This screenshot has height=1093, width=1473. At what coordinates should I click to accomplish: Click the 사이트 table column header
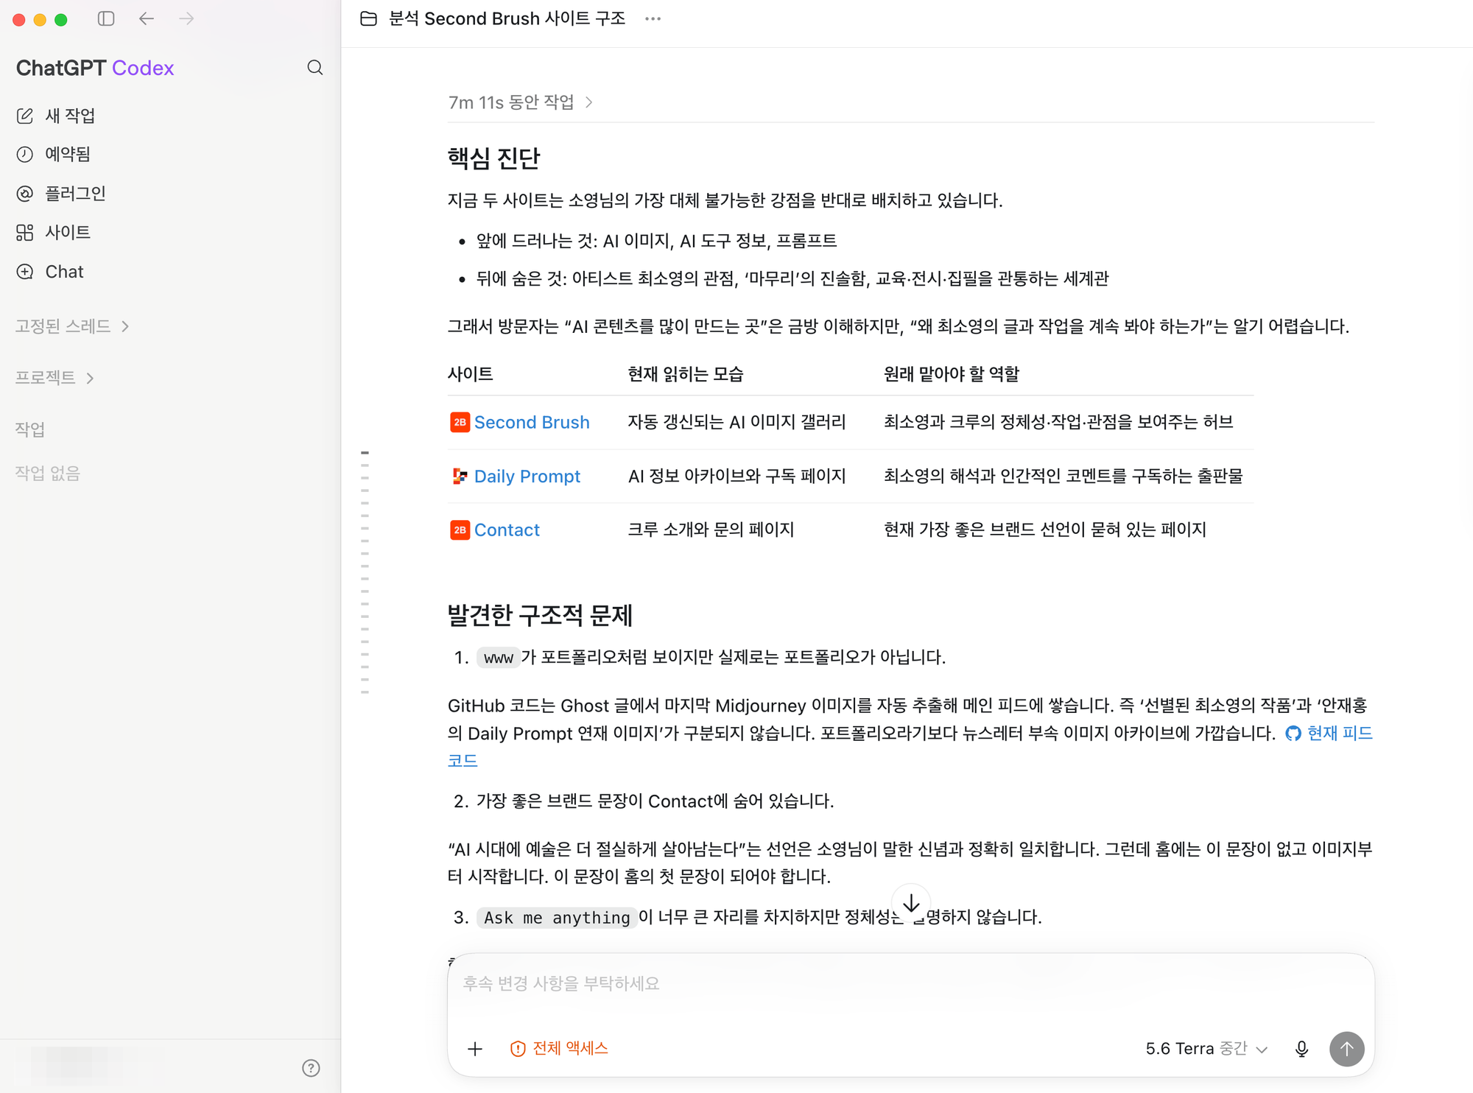pyautogui.click(x=470, y=374)
